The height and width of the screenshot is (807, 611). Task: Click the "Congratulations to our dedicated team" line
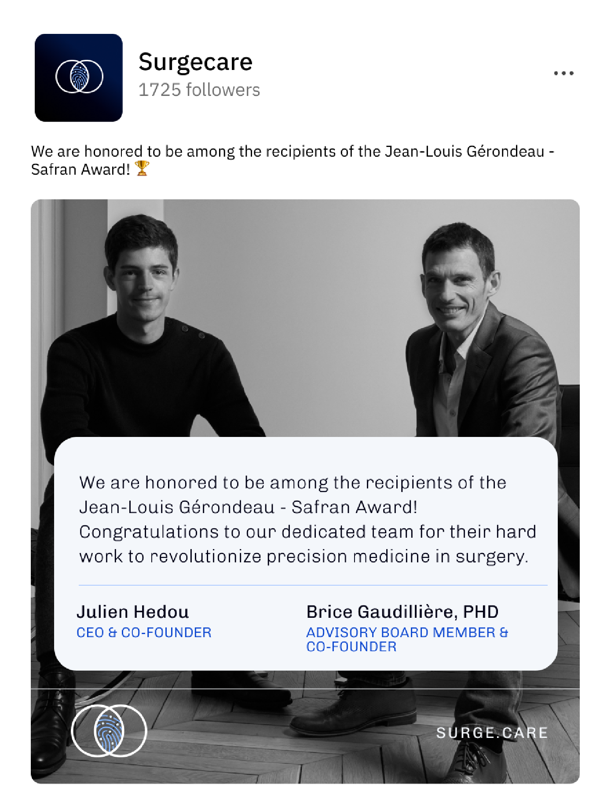307,532
